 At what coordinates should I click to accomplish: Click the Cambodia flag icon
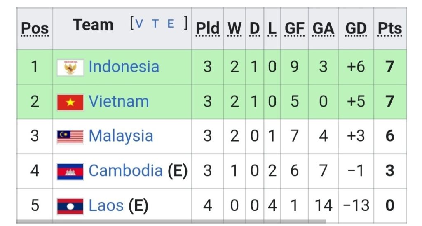pos(70,171)
